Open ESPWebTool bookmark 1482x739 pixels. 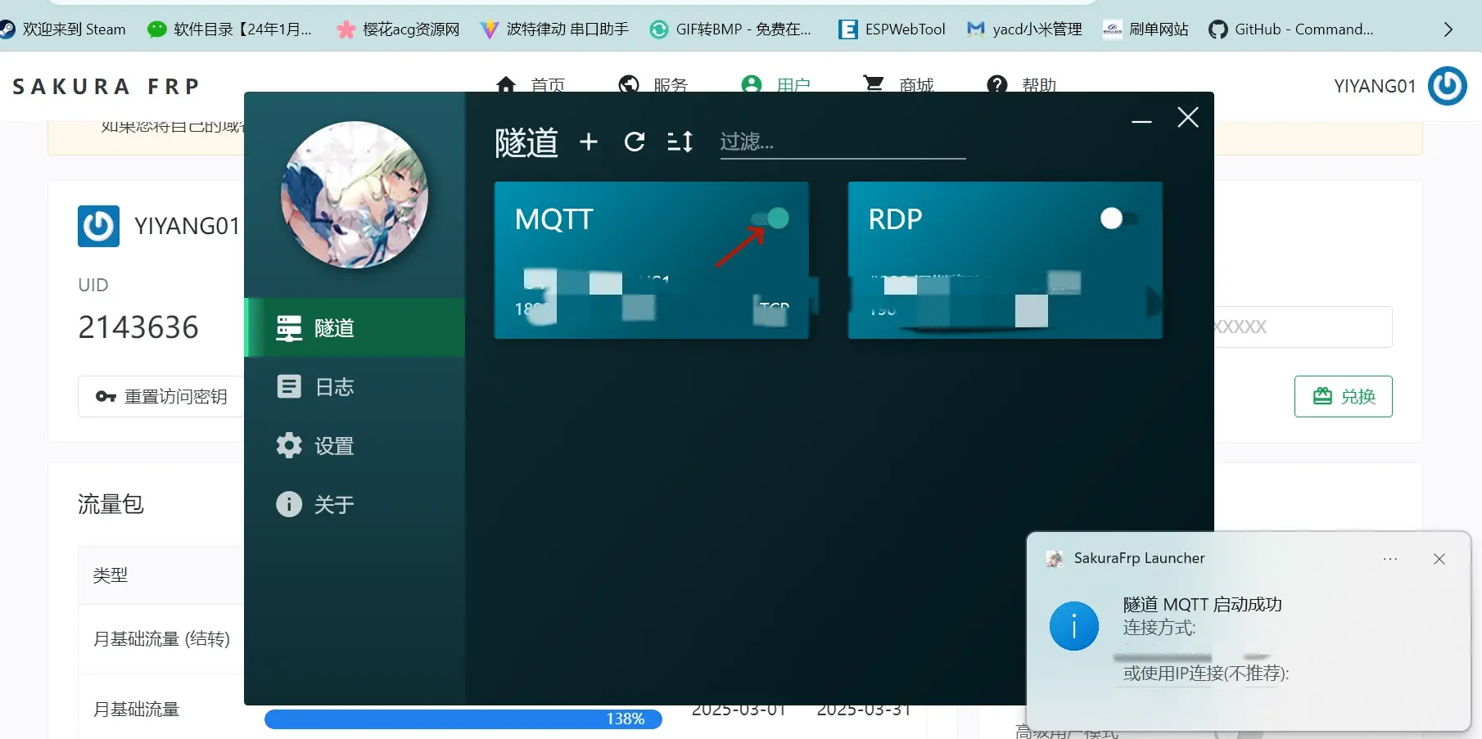[x=892, y=29]
